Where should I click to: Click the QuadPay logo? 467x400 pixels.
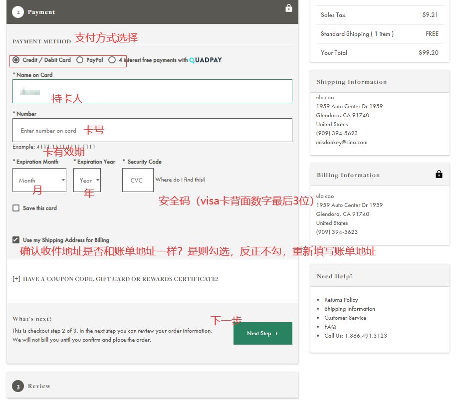pyautogui.click(x=206, y=60)
